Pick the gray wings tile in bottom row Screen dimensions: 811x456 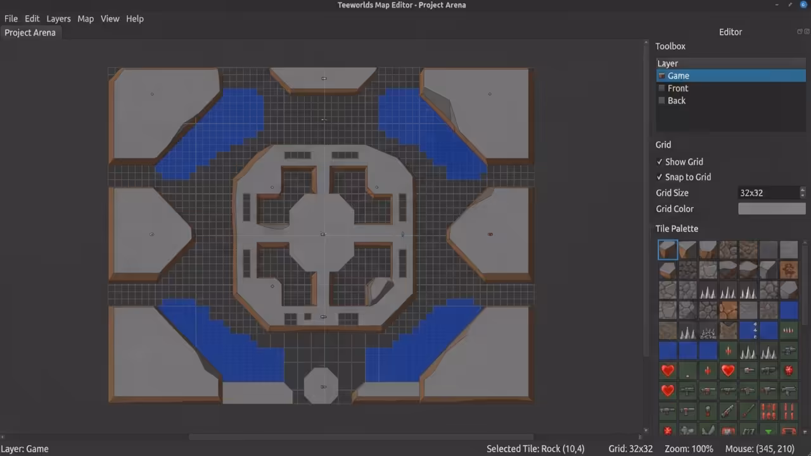pyautogui.click(x=708, y=431)
